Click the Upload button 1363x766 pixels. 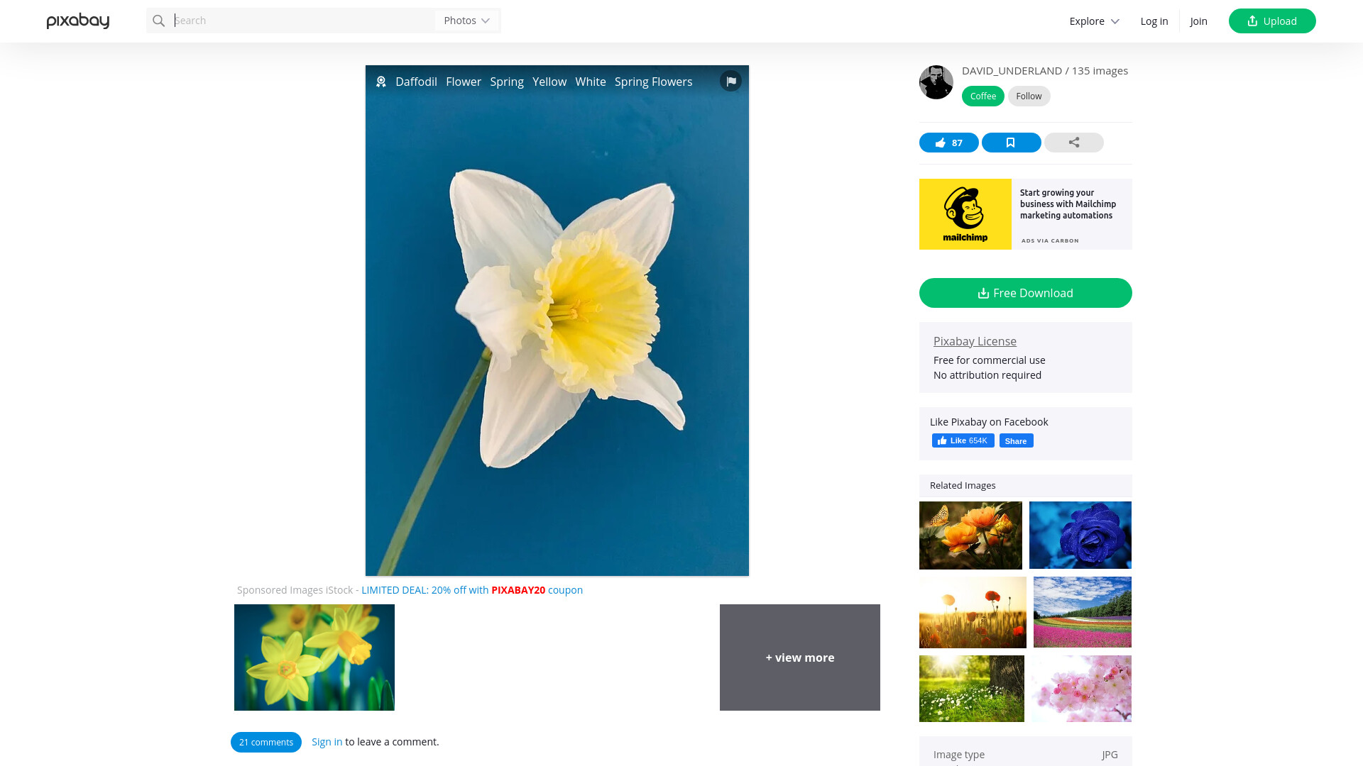pos(1272,21)
